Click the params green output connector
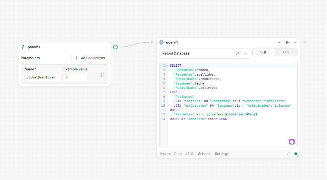The height and width of the screenshot is (180, 327). [115, 47]
